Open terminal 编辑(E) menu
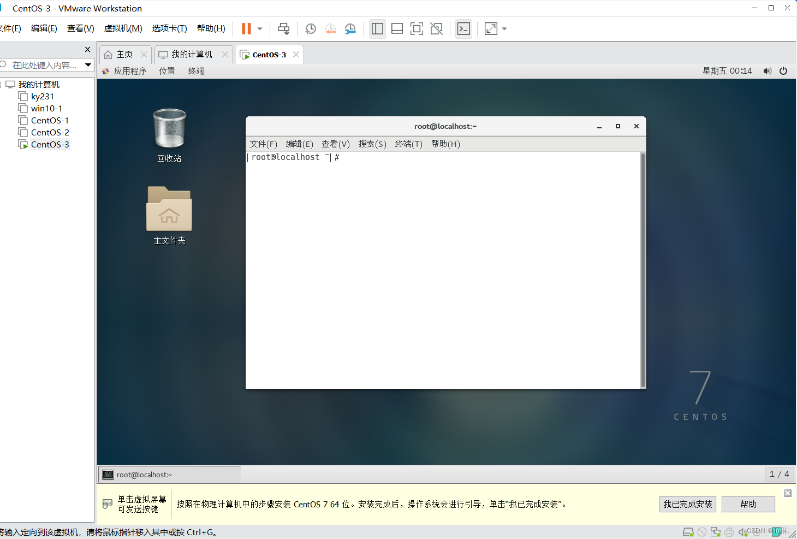Viewport: 797px width, 539px height. point(300,144)
